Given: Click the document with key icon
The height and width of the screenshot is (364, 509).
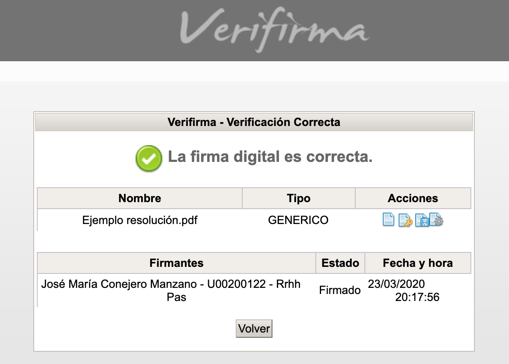Looking at the screenshot, I should 405,220.
